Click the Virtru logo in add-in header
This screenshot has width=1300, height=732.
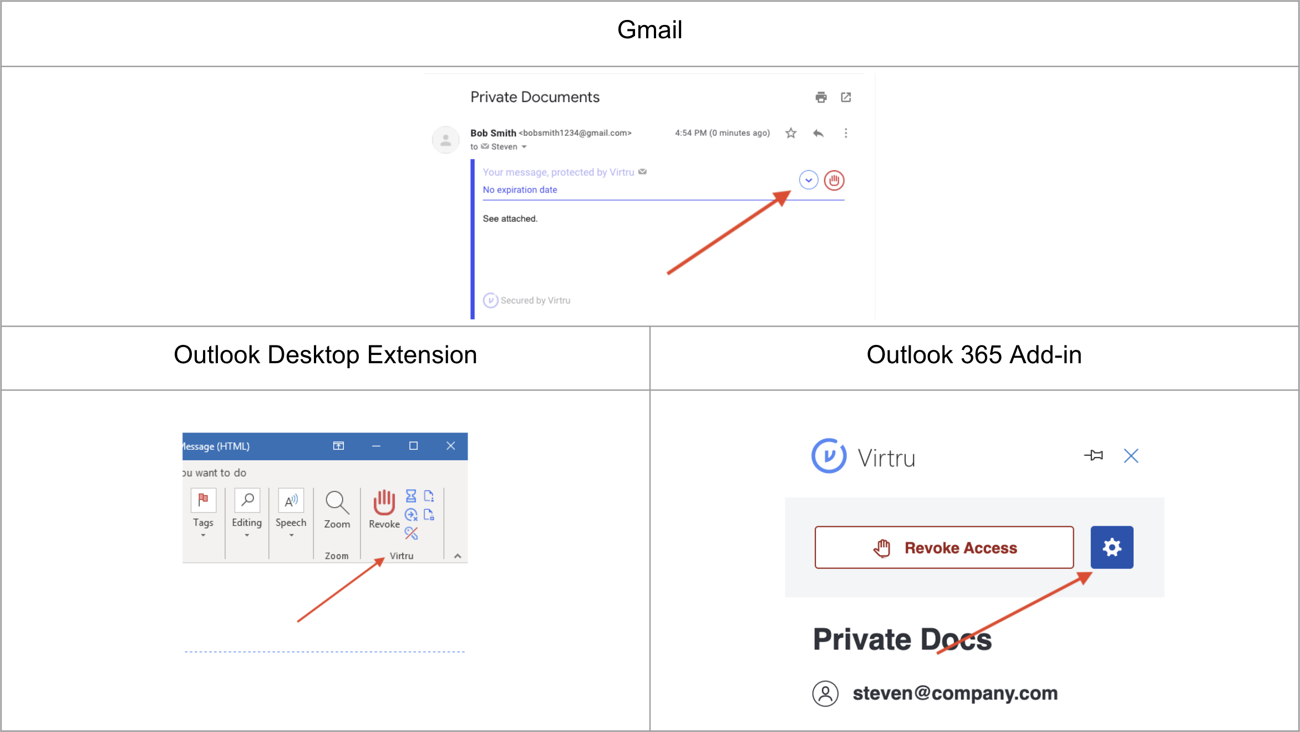click(x=829, y=456)
